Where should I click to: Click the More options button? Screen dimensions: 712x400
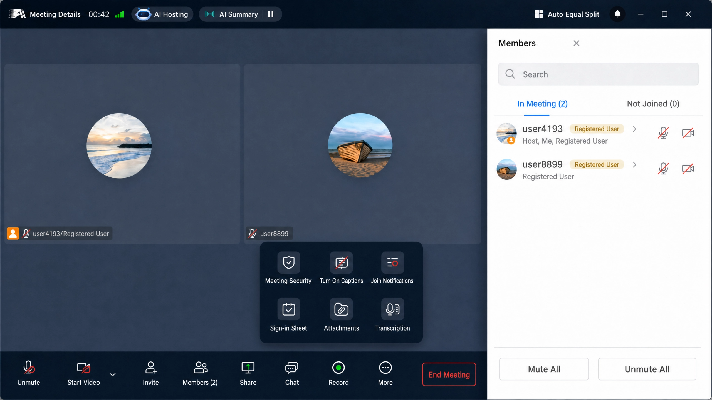click(385, 373)
